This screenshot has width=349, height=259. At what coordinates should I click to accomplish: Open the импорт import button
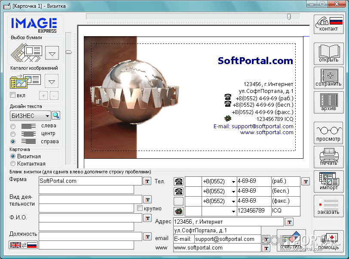click(328, 182)
